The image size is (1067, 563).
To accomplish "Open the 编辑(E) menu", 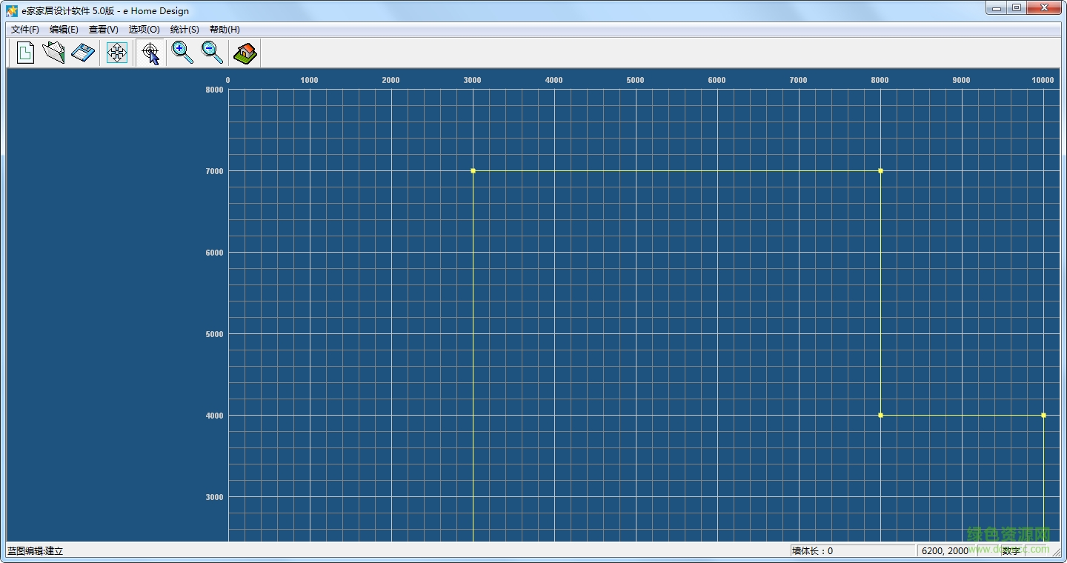I will point(64,30).
